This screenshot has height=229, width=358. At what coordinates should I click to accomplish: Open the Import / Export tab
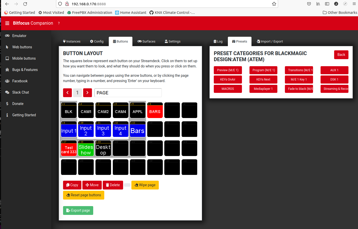coord(270,42)
